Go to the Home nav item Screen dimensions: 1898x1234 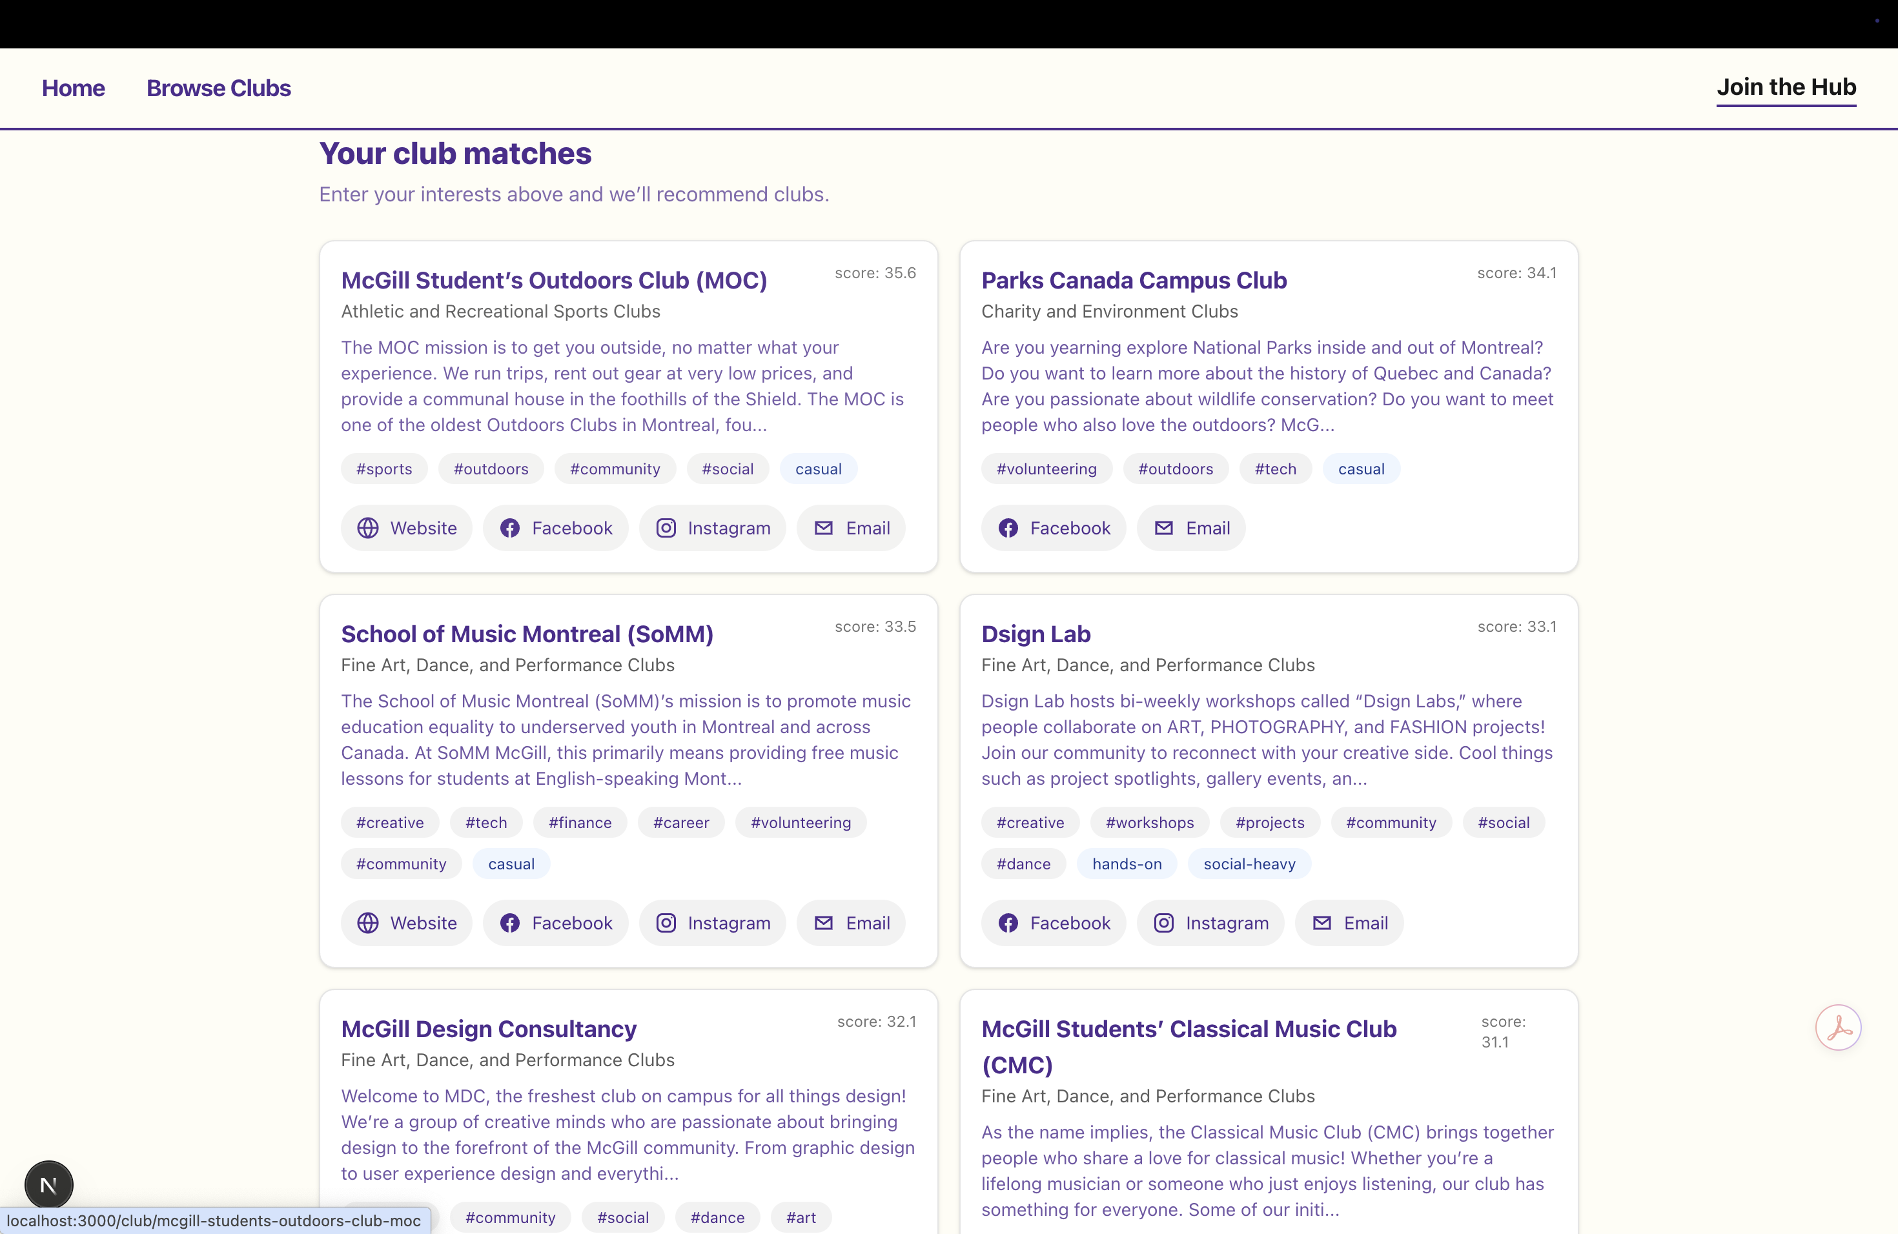(74, 88)
